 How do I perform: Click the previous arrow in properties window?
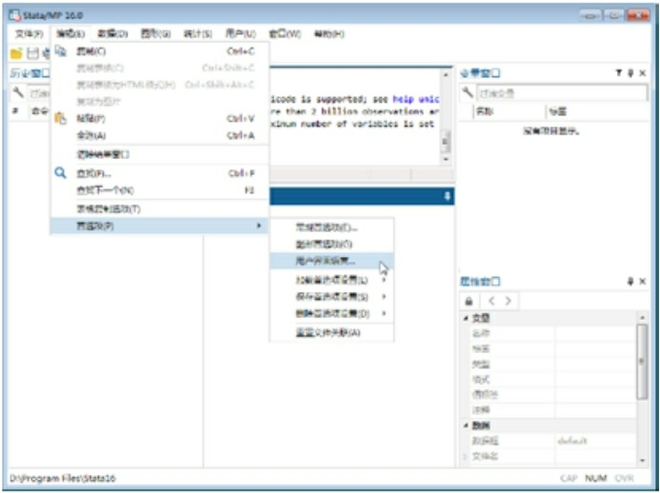pyautogui.click(x=491, y=301)
